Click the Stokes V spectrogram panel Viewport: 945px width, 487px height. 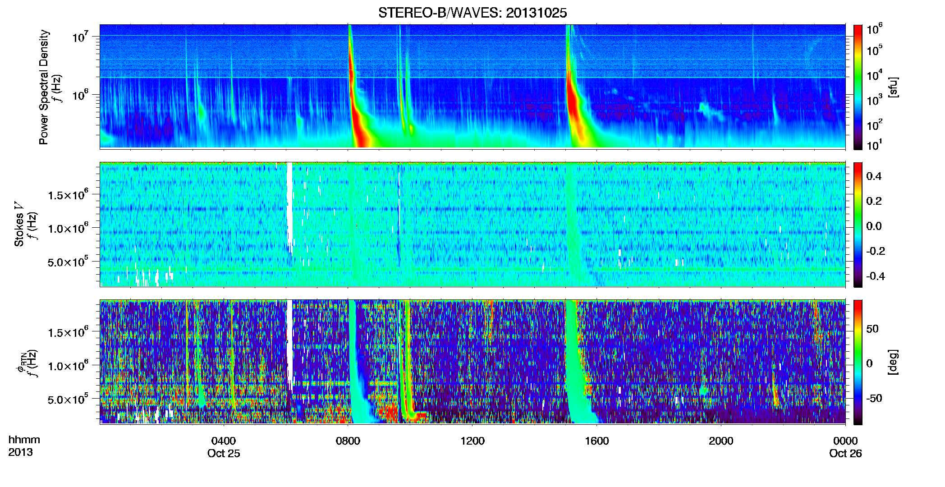click(x=472, y=225)
